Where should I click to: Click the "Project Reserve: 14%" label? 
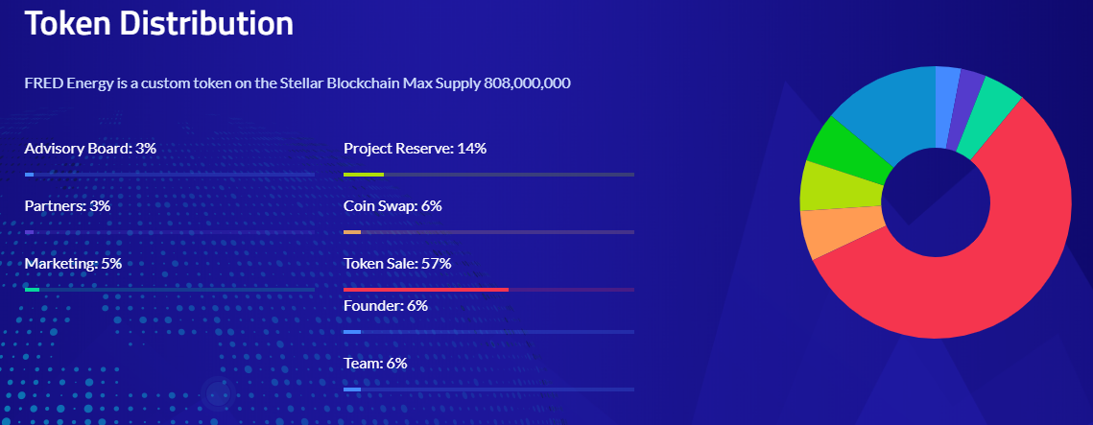tap(415, 149)
